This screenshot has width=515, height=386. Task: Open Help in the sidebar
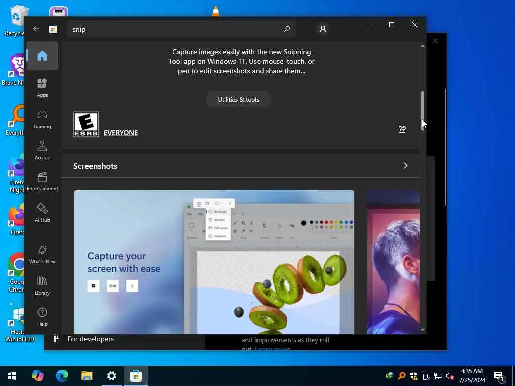pyautogui.click(x=42, y=317)
